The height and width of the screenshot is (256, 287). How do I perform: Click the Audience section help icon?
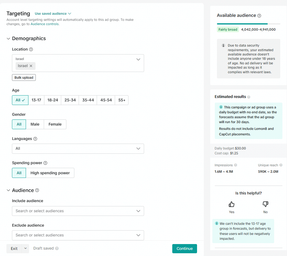tap(37, 190)
